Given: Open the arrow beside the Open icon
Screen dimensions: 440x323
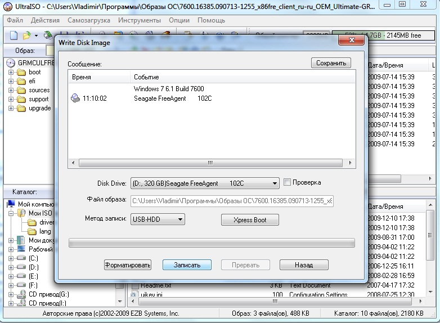Looking at the screenshot, I should [36, 35].
